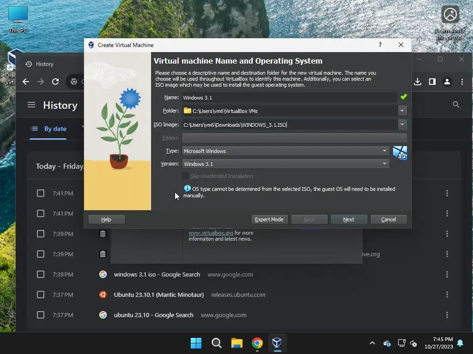Open the Version dropdown Windows 3.1
The image size is (473, 354).
click(285, 164)
